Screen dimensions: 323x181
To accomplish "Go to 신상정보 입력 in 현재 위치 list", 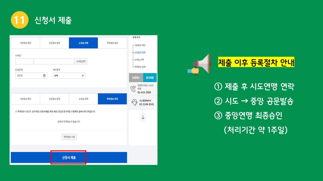I will [x=140, y=53].
